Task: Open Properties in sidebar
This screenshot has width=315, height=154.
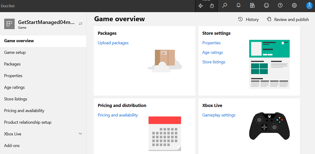Action: pyautogui.click(x=43, y=76)
